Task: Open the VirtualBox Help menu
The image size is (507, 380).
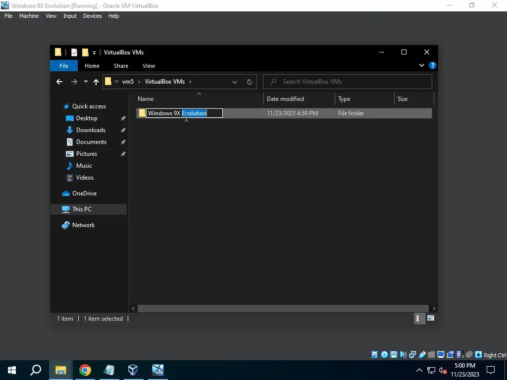Action: pyautogui.click(x=113, y=16)
